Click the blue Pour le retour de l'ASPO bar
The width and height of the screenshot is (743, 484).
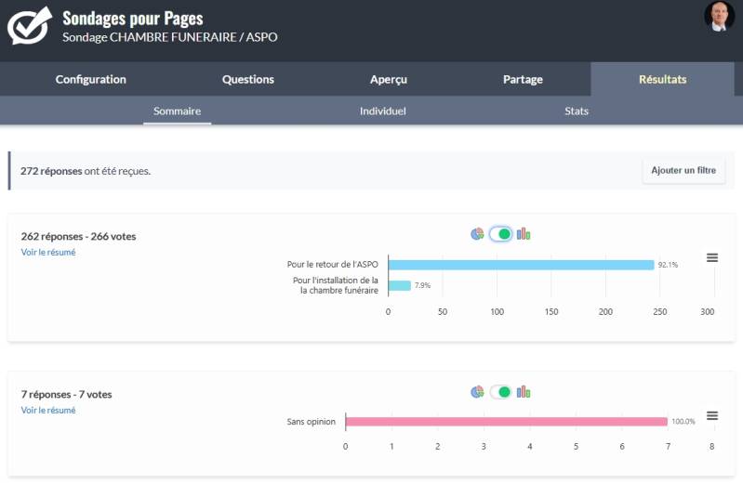[x=521, y=265]
